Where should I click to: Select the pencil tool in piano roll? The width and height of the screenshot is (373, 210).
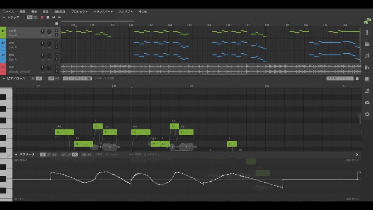pos(39,78)
